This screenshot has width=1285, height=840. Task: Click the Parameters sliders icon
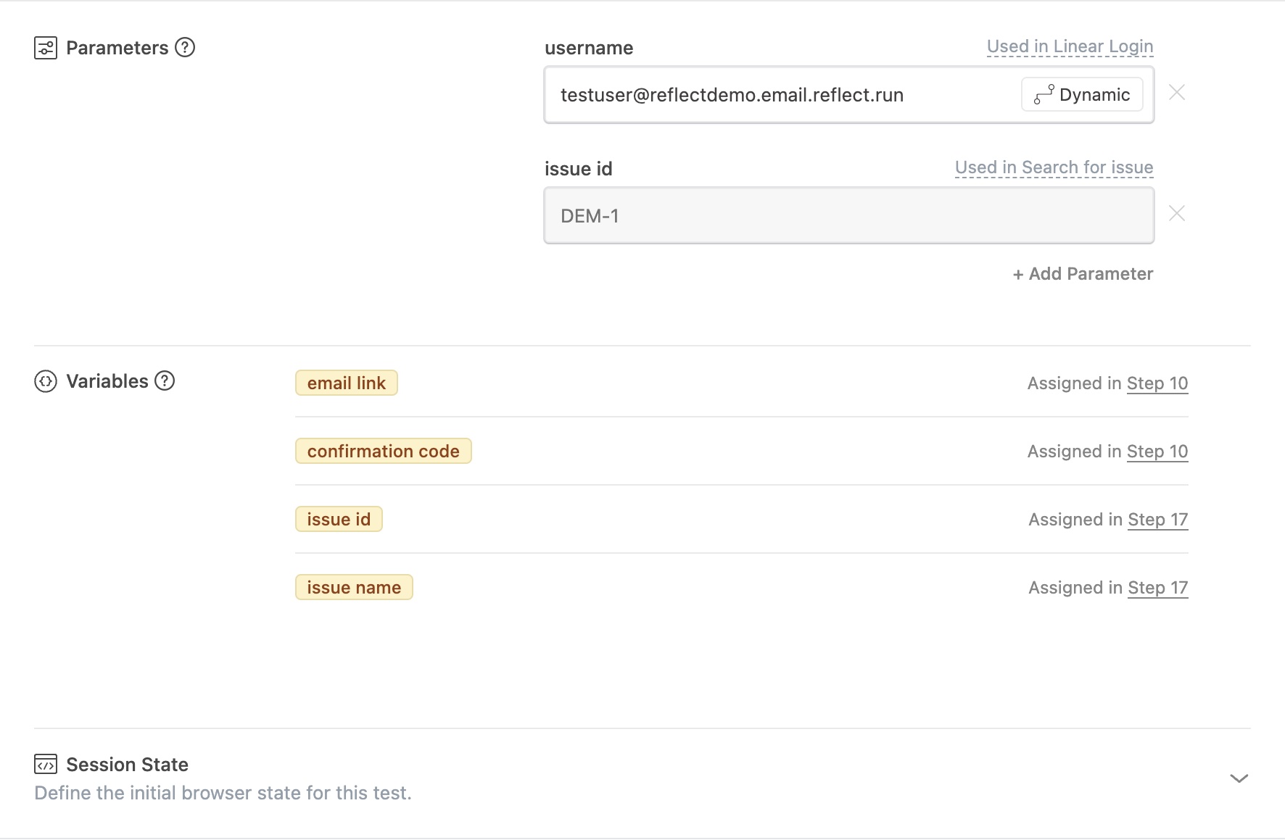pyautogui.click(x=46, y=48)
